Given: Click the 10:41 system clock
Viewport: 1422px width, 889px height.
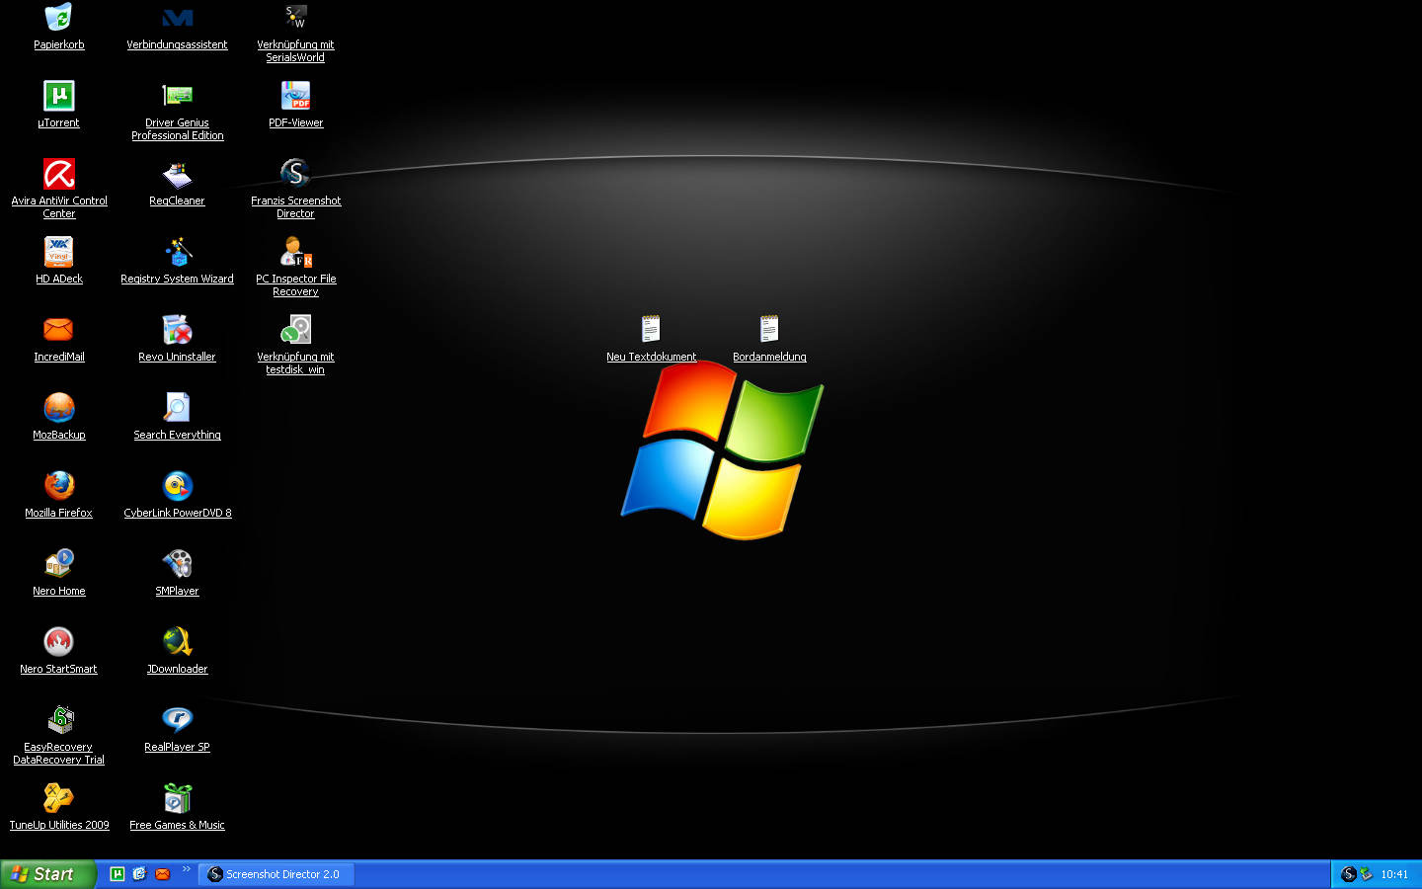Looking at the screenshot, I should click(x=1394, y=874).
